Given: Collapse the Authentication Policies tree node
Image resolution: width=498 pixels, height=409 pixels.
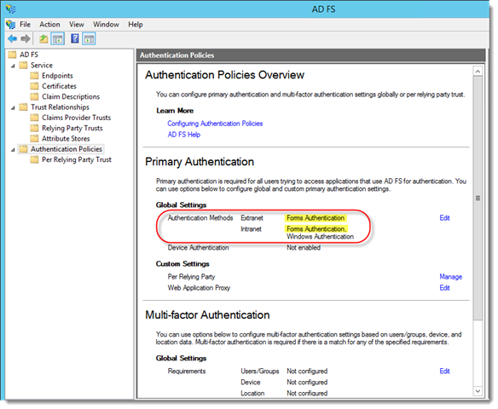Looking at the screenshot, I should (x=13, y=150).
